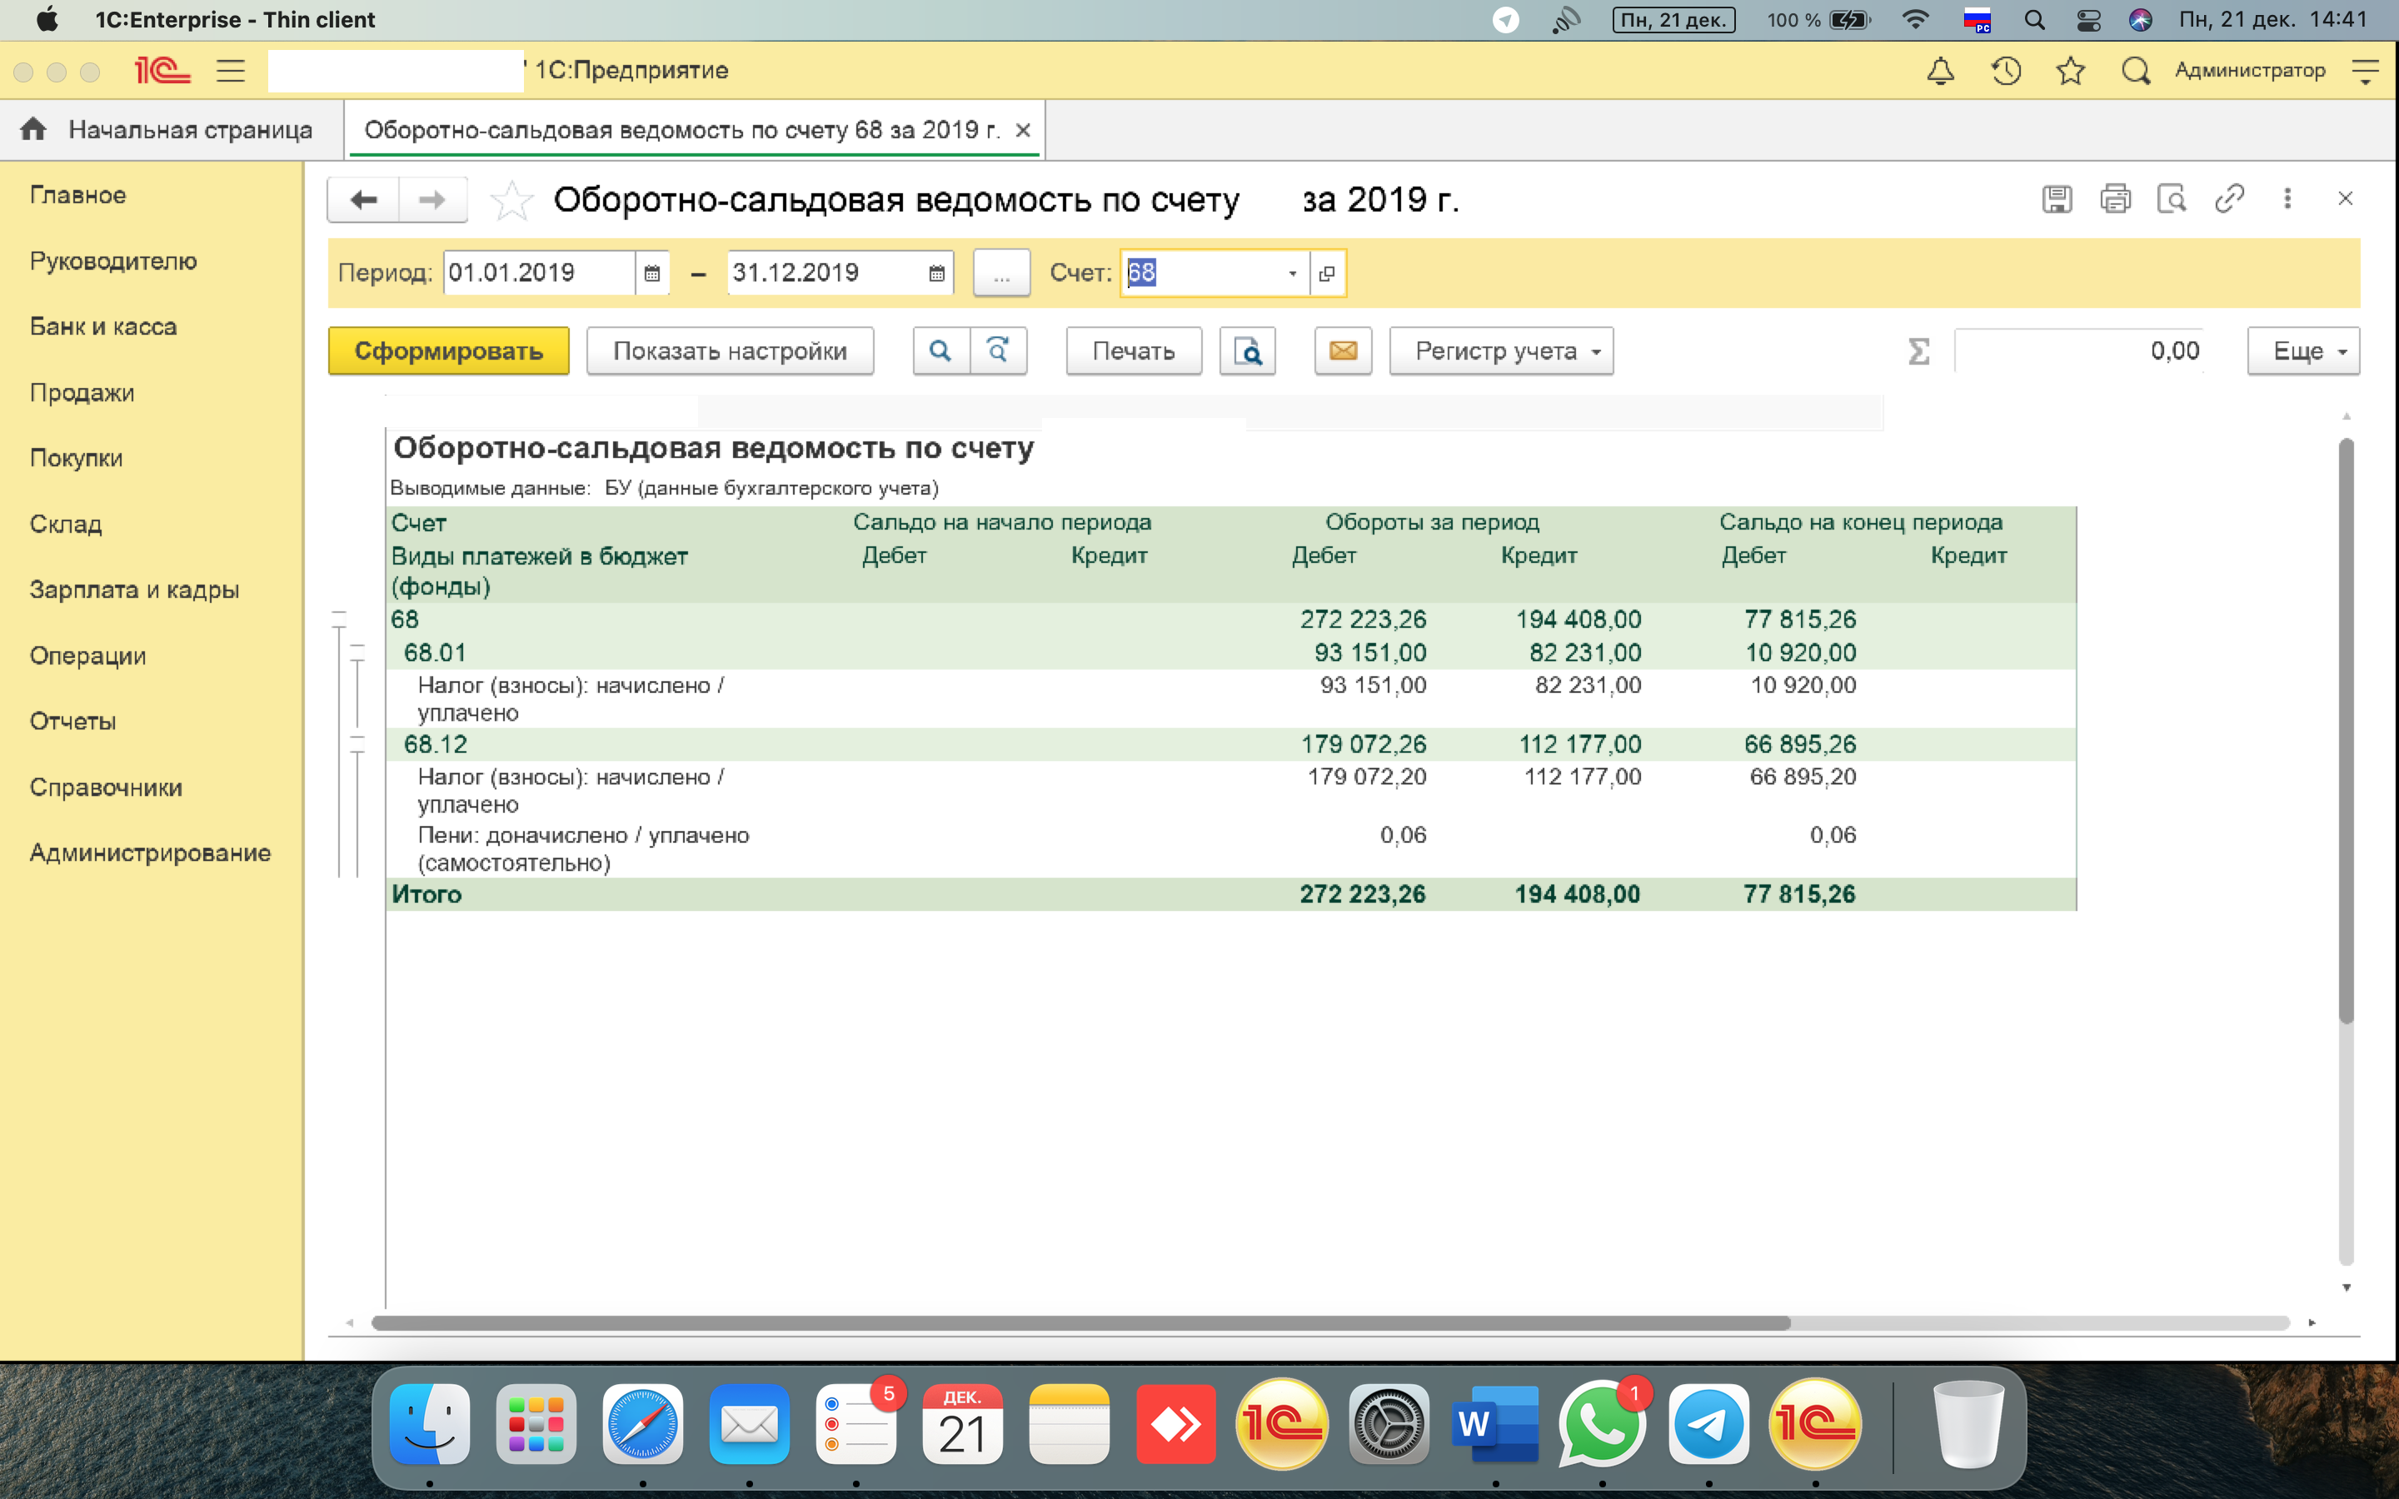Open the 1C main menu hamburger icon
The width and height of the screenshot is (2399, 1499).
230,71
